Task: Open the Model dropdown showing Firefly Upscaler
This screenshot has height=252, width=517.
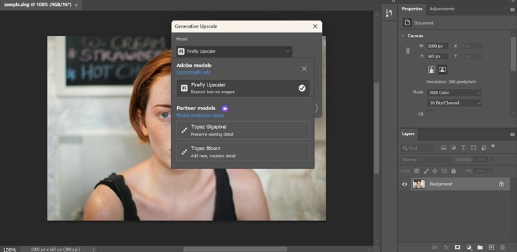Action: [234, 52]
